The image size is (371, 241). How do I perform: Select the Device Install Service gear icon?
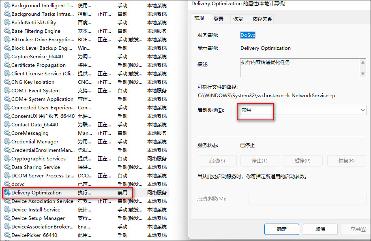[7, 209]
